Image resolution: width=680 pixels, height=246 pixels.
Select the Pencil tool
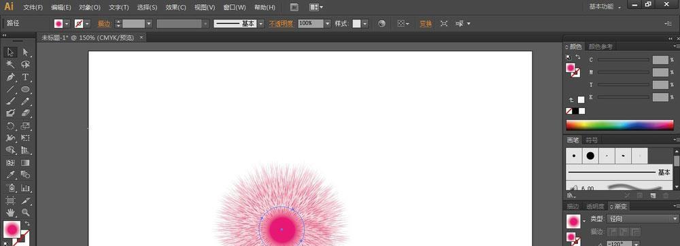point(26,101)
